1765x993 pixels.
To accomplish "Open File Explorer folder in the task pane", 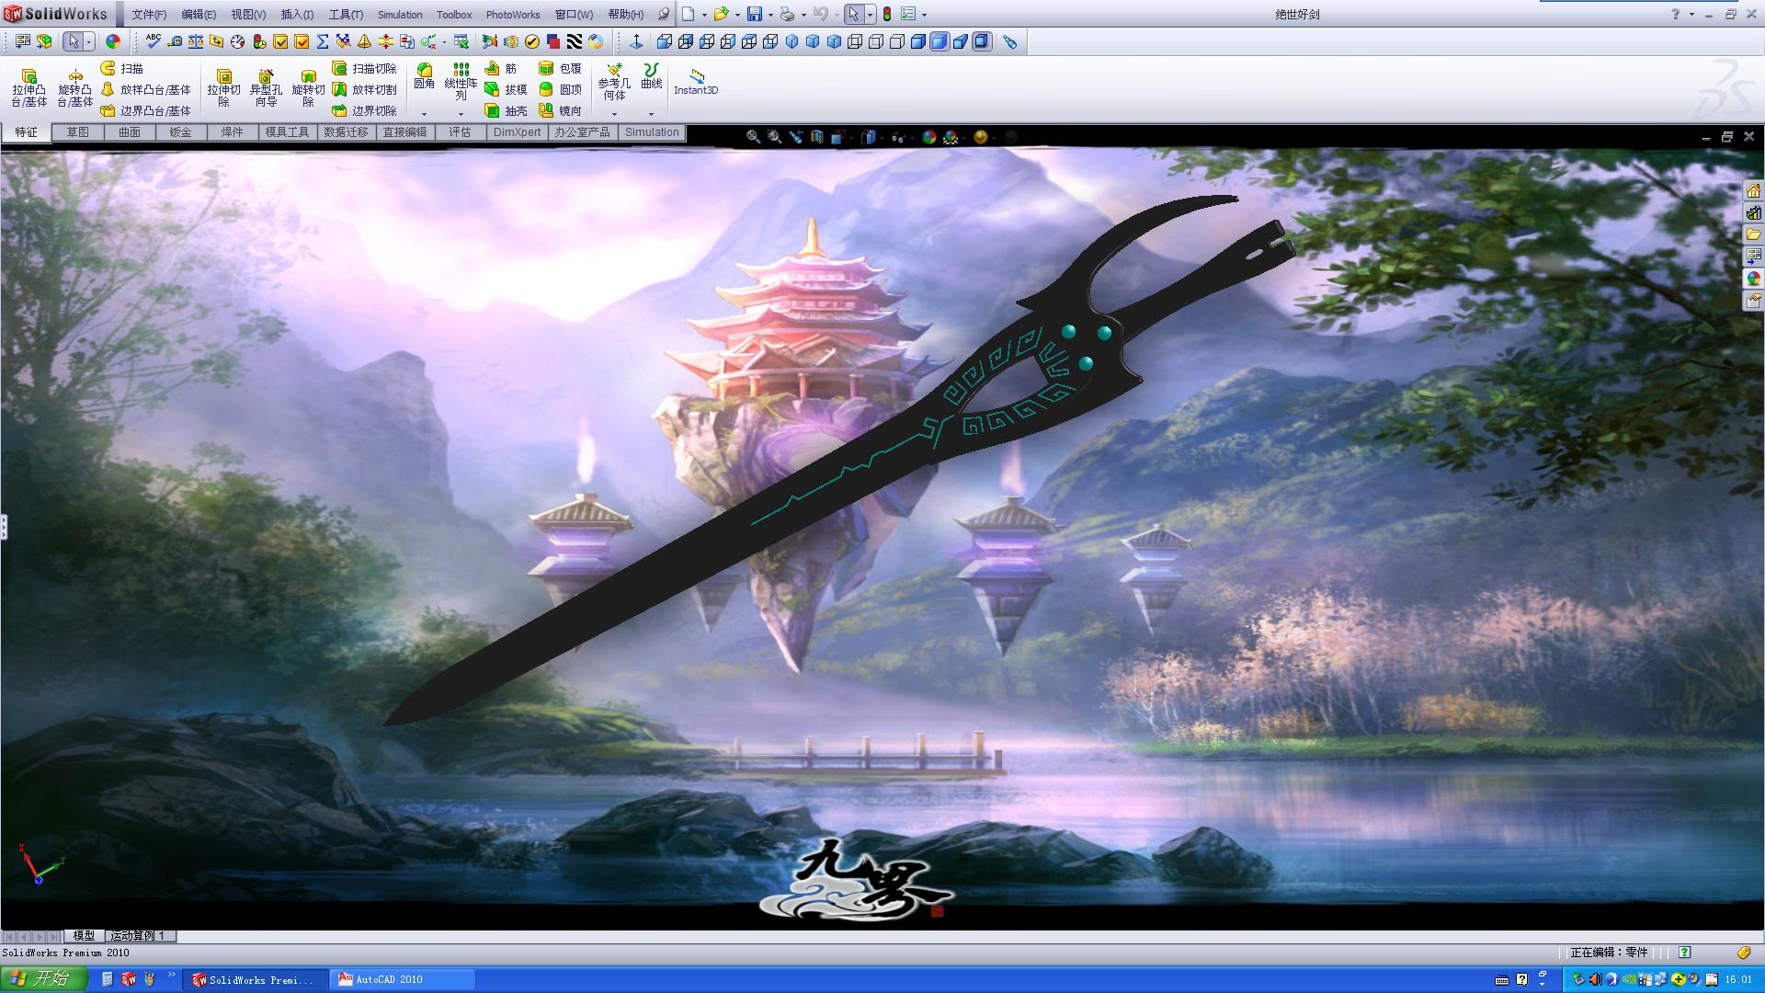I will coord(1753,234).
